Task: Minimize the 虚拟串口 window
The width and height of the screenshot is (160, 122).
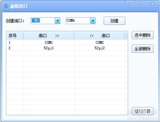Action: click(x=130, y=4)
